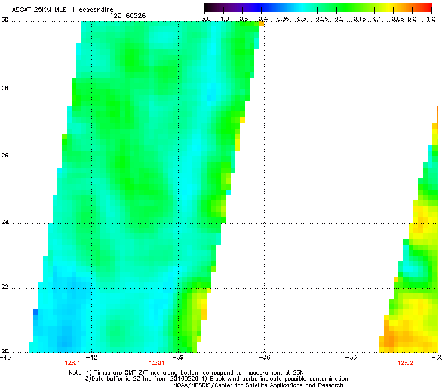Click the colorbar label '-1.0'
442x389 pixels.
(223, 19)
